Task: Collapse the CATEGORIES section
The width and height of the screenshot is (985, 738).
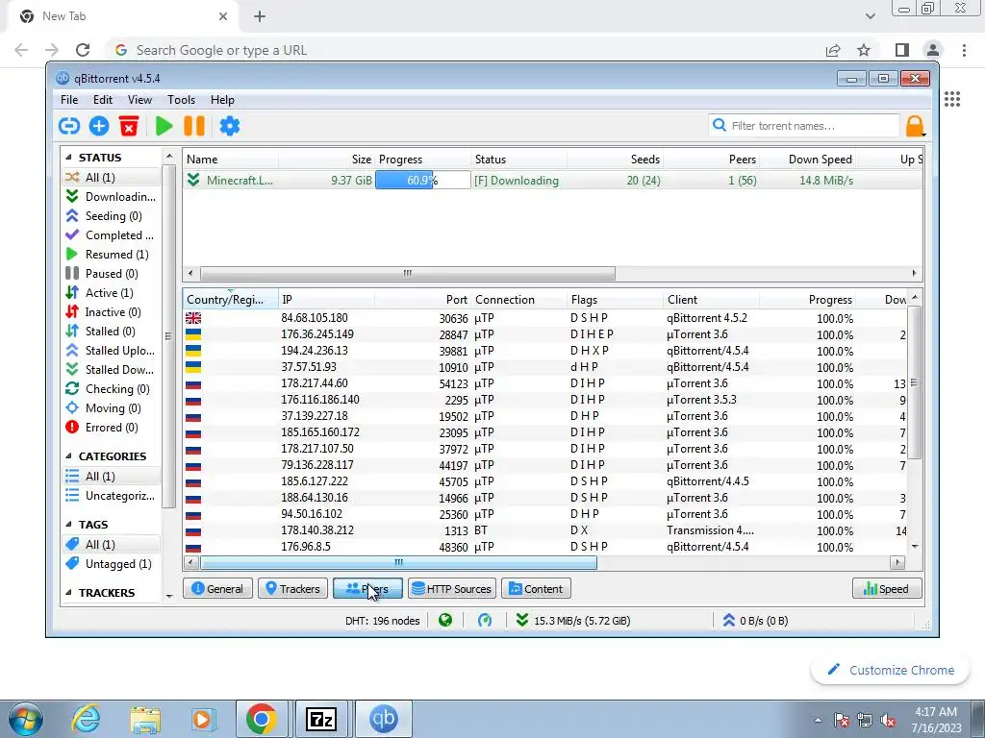Action: coord(68,456)
